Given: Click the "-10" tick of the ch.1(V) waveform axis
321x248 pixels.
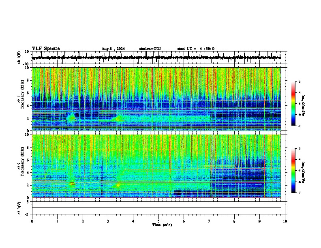Looking at the screenshot, I should [26, 64].
